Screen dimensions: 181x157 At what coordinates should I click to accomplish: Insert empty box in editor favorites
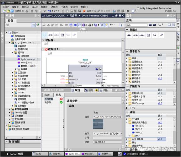click(x=62, y=35)
